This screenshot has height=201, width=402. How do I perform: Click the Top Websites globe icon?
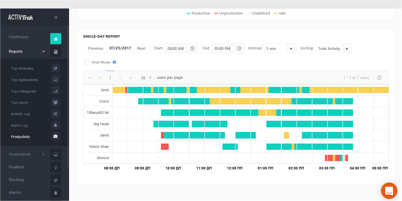(55, 68)
